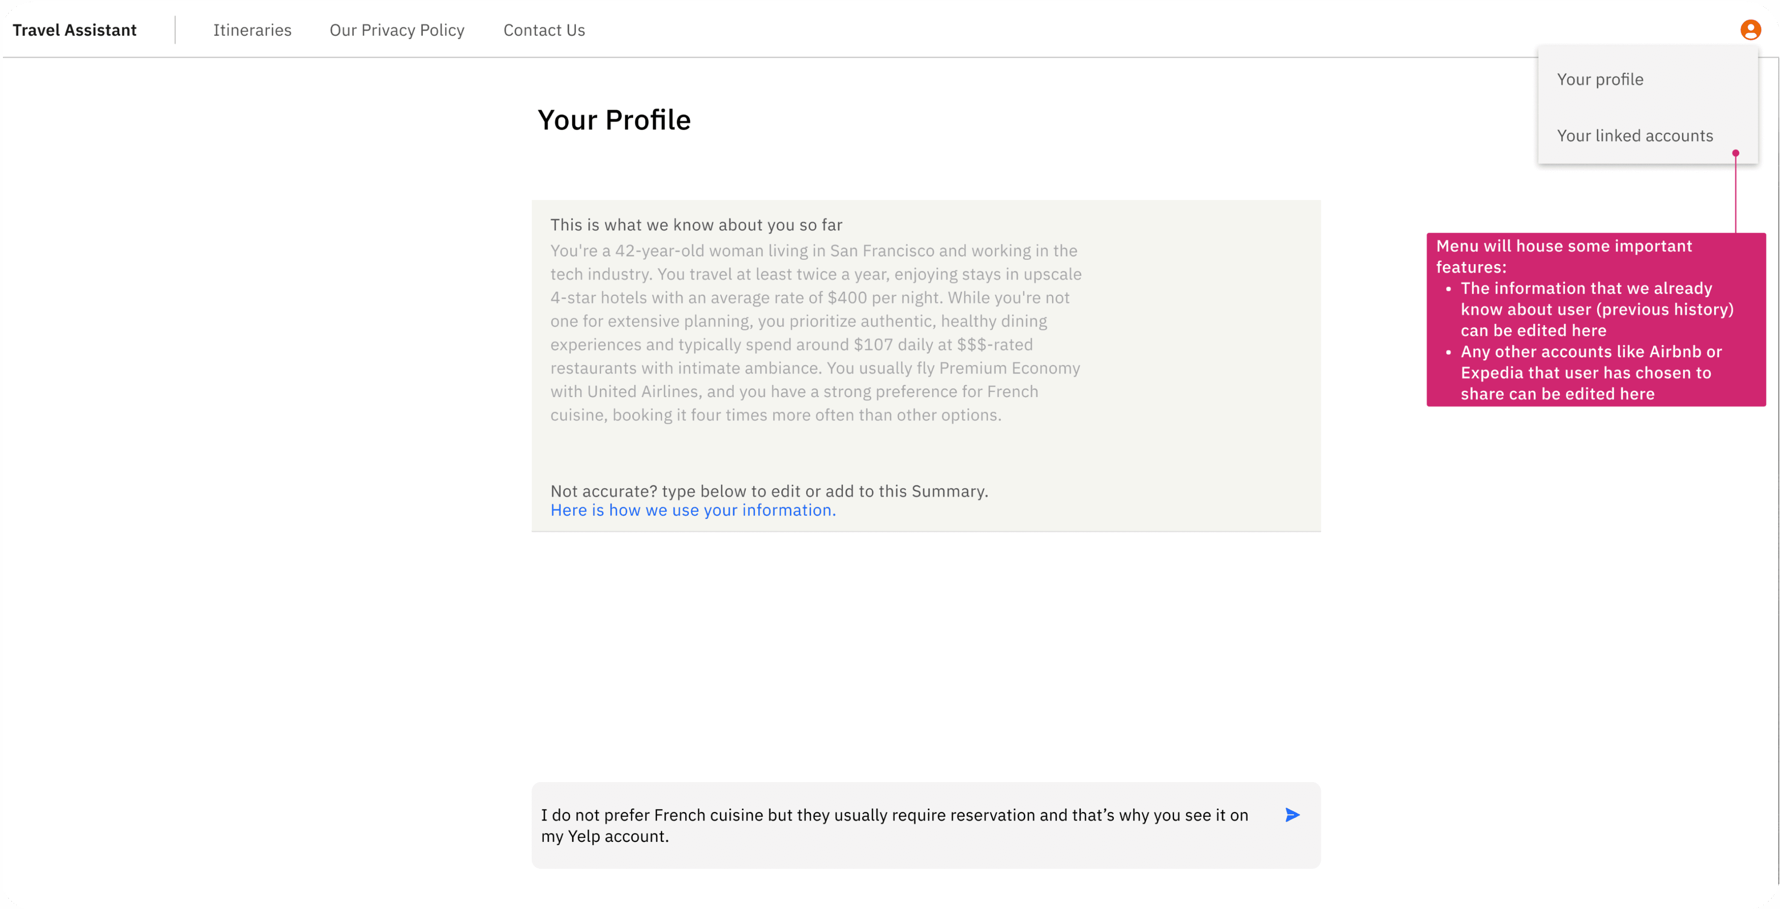Click the pink annotation note box
Screen dimensions: 1780x909
click(1595, 319)
